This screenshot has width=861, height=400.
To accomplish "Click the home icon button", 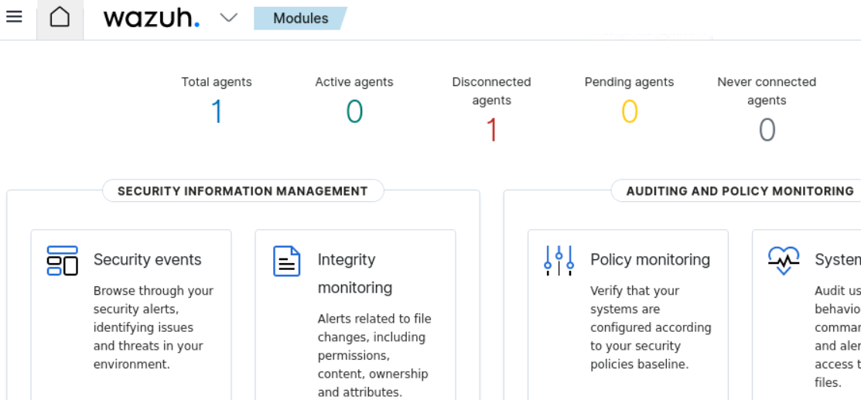I will 60,18.
